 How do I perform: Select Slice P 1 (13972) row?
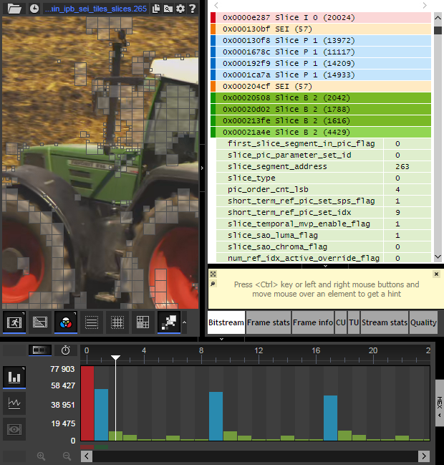coord(321,40)
